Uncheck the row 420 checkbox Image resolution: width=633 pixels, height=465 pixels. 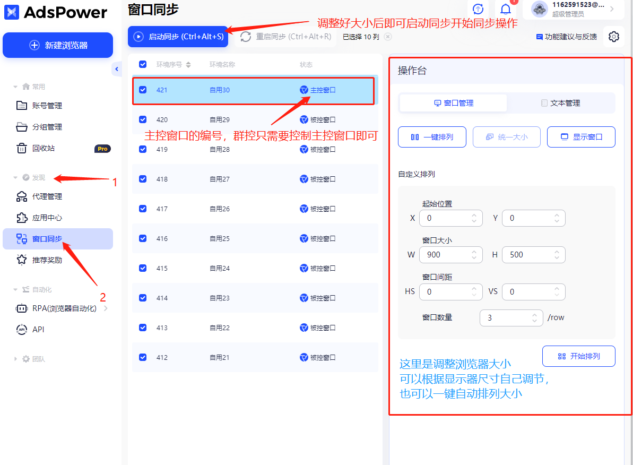(x=143, y=119)
